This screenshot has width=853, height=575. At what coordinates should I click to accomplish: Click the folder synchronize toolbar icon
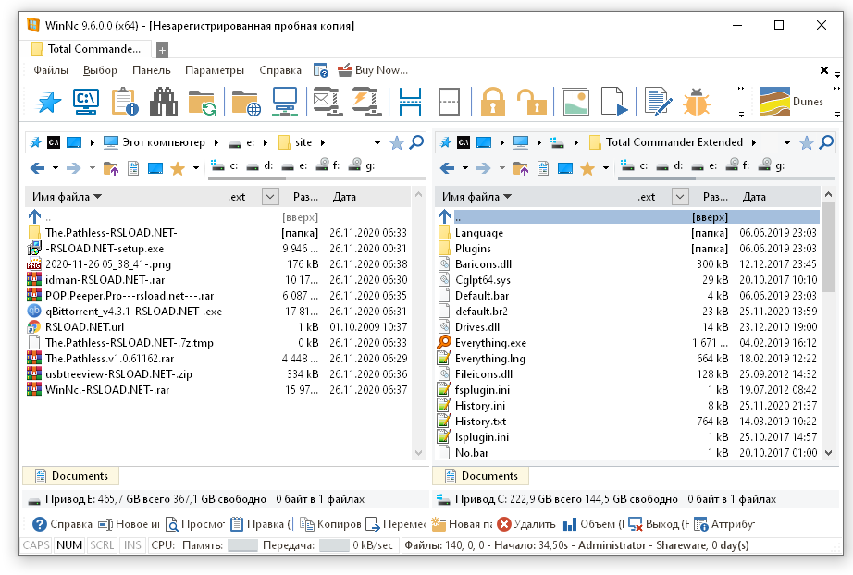[x=203, y=103]
